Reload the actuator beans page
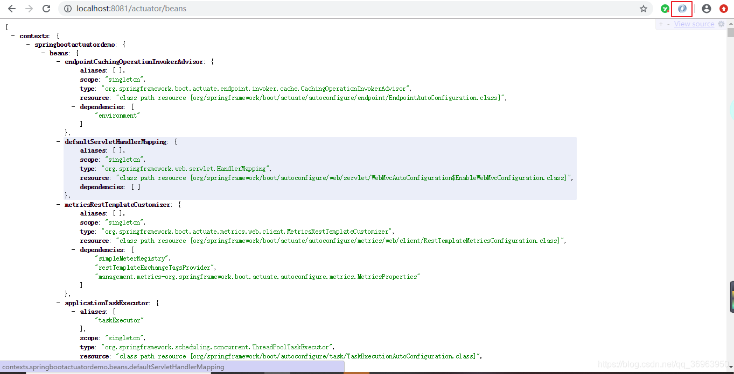The image size is (734, 374). point(46,9)
